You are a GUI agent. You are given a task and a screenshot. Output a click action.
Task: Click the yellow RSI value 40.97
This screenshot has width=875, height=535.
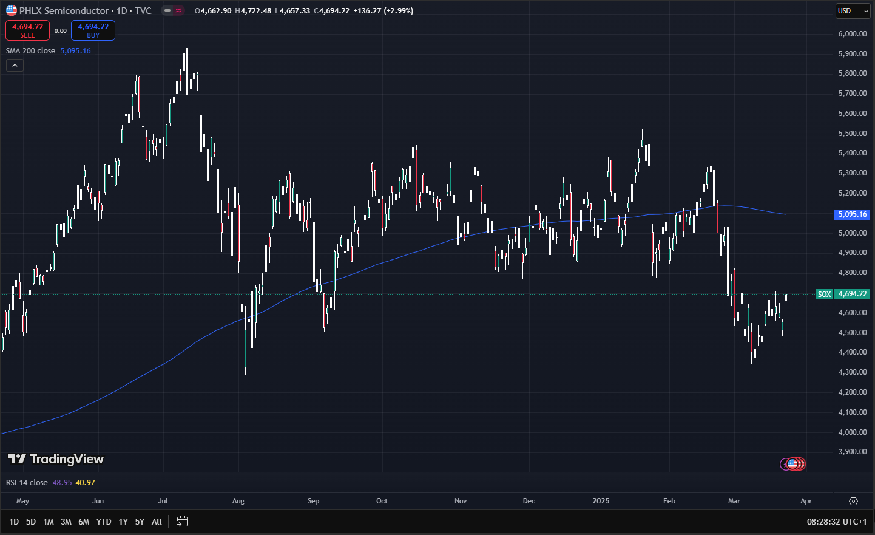pyautogui.click(x=86, y=483)
